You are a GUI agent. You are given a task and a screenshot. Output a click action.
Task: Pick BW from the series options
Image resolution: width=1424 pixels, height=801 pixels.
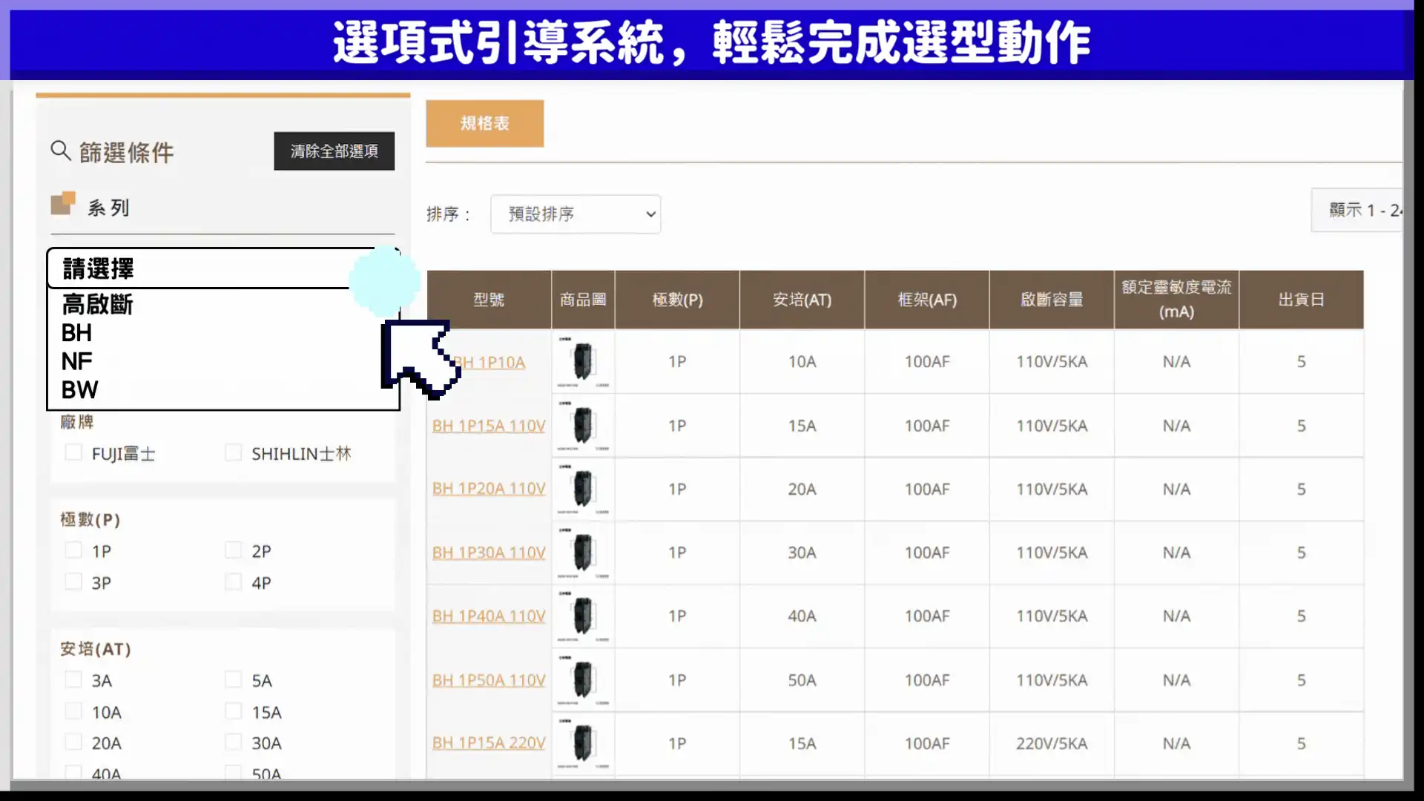79,390
